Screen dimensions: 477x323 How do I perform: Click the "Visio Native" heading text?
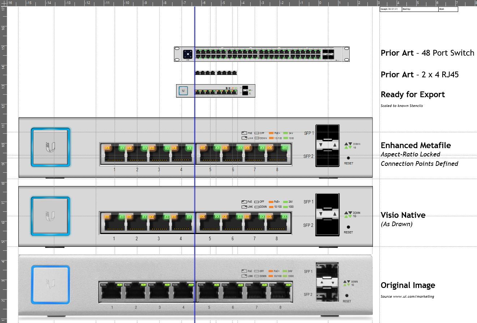[x=403, y=215]
